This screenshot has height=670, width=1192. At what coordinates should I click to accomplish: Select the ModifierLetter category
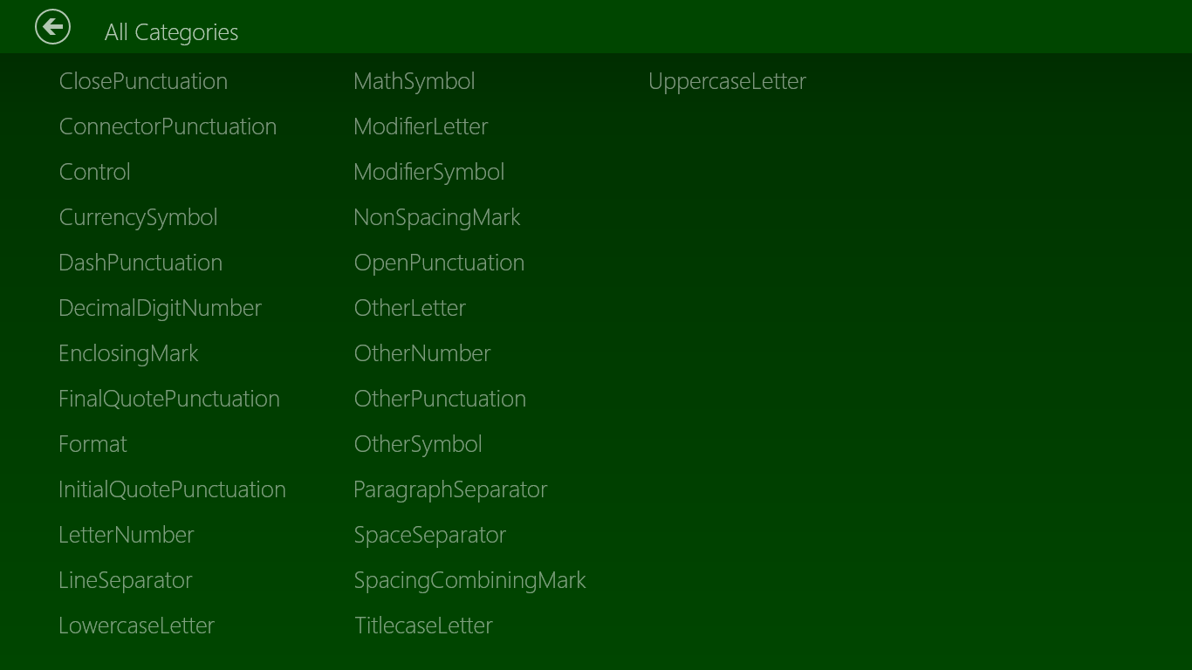[421, 126]
